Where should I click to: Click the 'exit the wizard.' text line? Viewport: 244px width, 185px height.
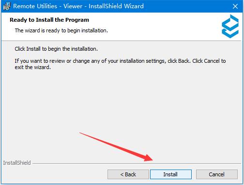click(33, 67)
